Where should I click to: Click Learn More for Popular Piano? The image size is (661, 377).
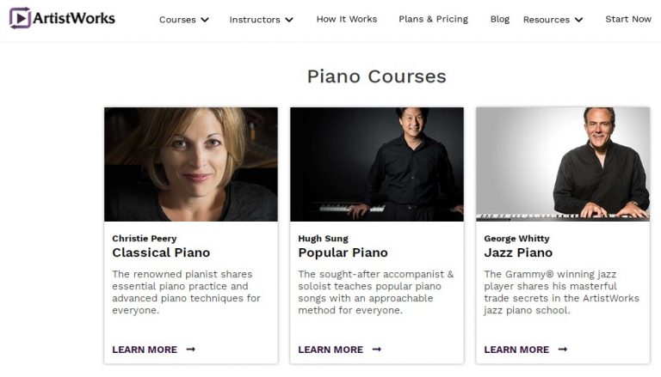(x=330, y=350)
